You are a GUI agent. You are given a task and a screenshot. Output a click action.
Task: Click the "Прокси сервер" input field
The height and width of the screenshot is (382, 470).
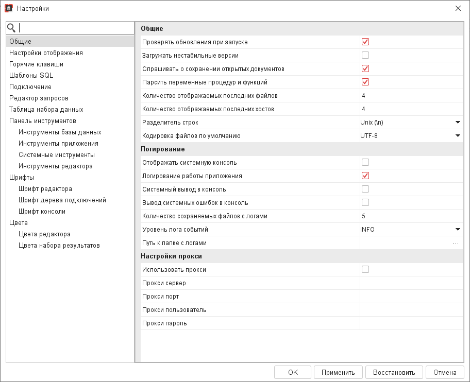coord(411,283)
